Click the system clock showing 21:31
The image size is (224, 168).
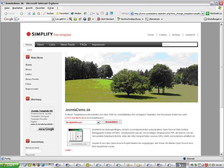(219, 165)
